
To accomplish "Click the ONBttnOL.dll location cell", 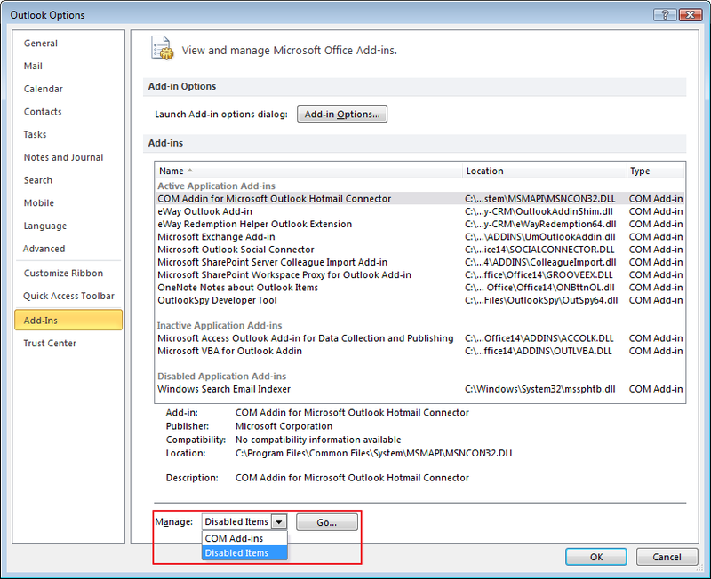I will click(539, 288).
